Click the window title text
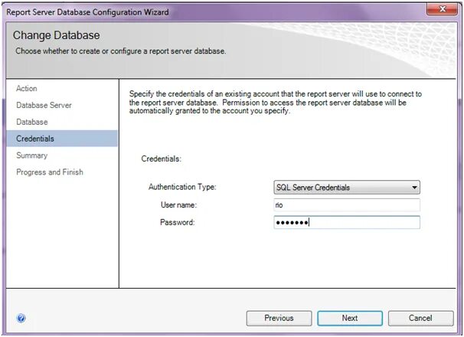The height and width of the screenshot is (337, 464). (x=87, y=12)
